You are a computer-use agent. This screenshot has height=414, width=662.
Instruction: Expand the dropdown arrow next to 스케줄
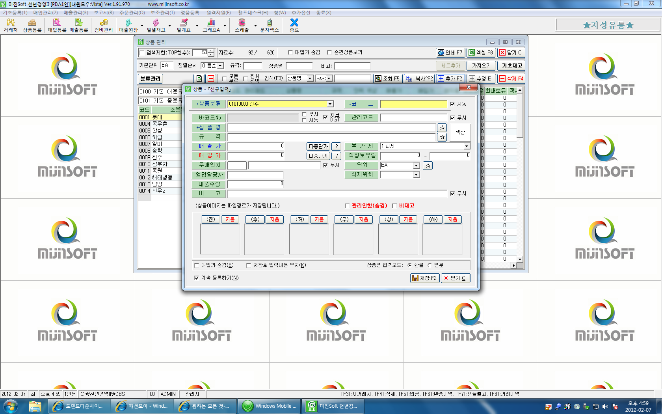tap(255, 26)
